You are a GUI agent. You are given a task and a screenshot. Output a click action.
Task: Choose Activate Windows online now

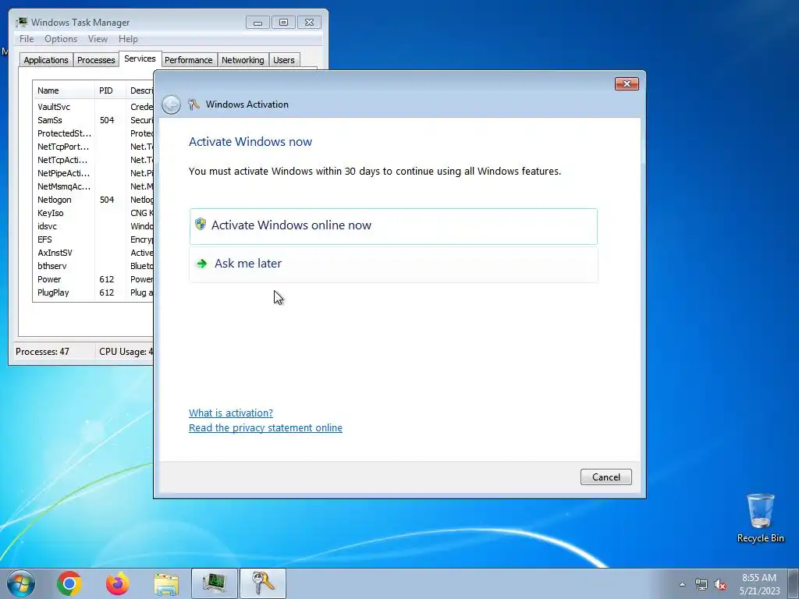[x=393, y=226]
